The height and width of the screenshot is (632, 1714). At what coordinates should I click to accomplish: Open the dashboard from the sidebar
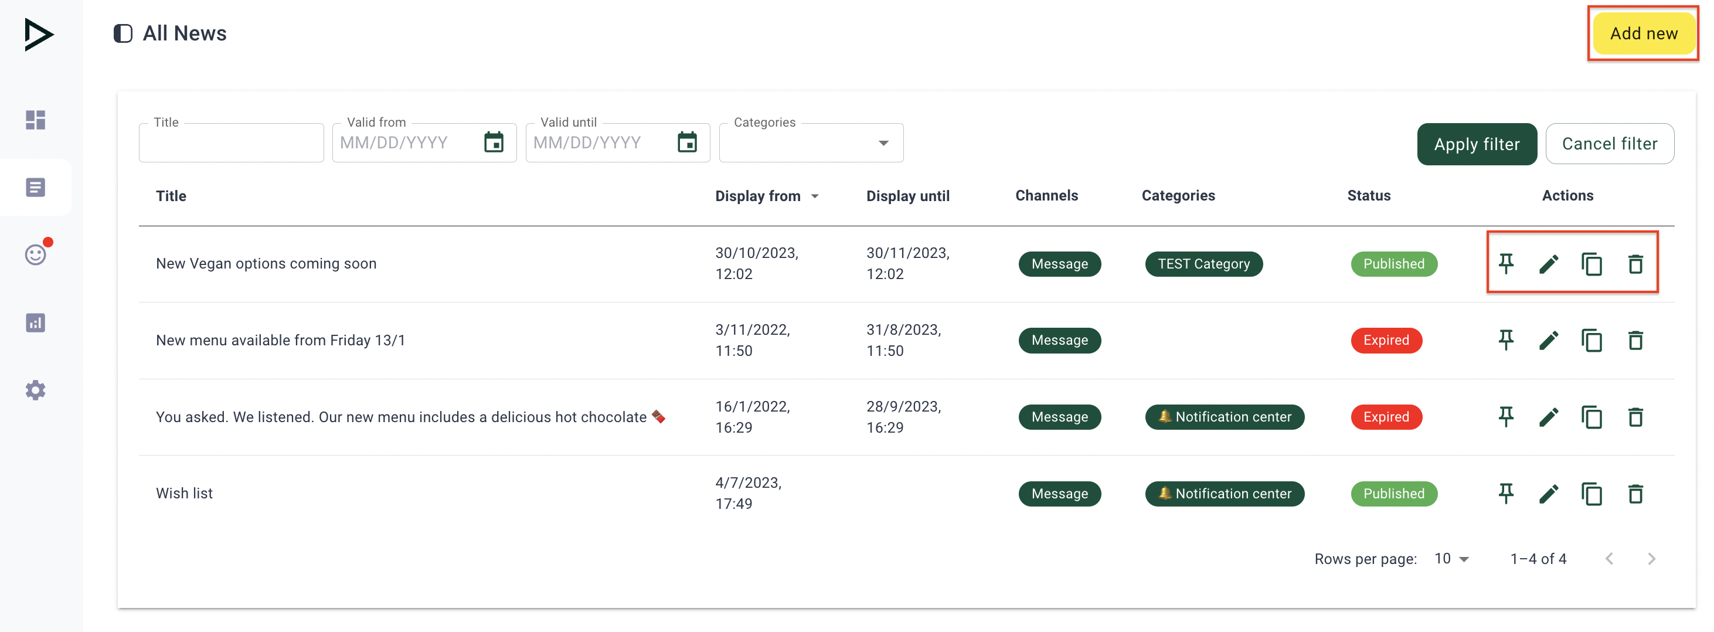pos(35,120)
